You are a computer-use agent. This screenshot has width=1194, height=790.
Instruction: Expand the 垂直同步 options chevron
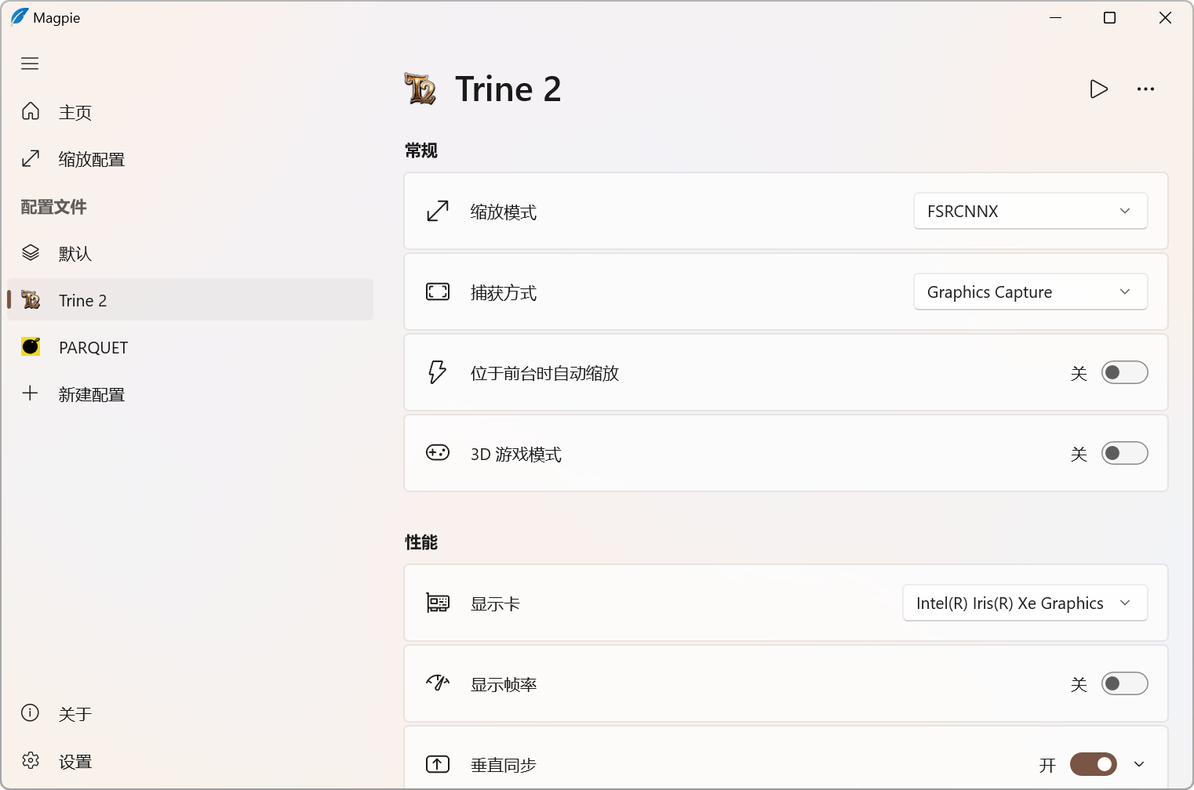click(x=1139, y=764)
